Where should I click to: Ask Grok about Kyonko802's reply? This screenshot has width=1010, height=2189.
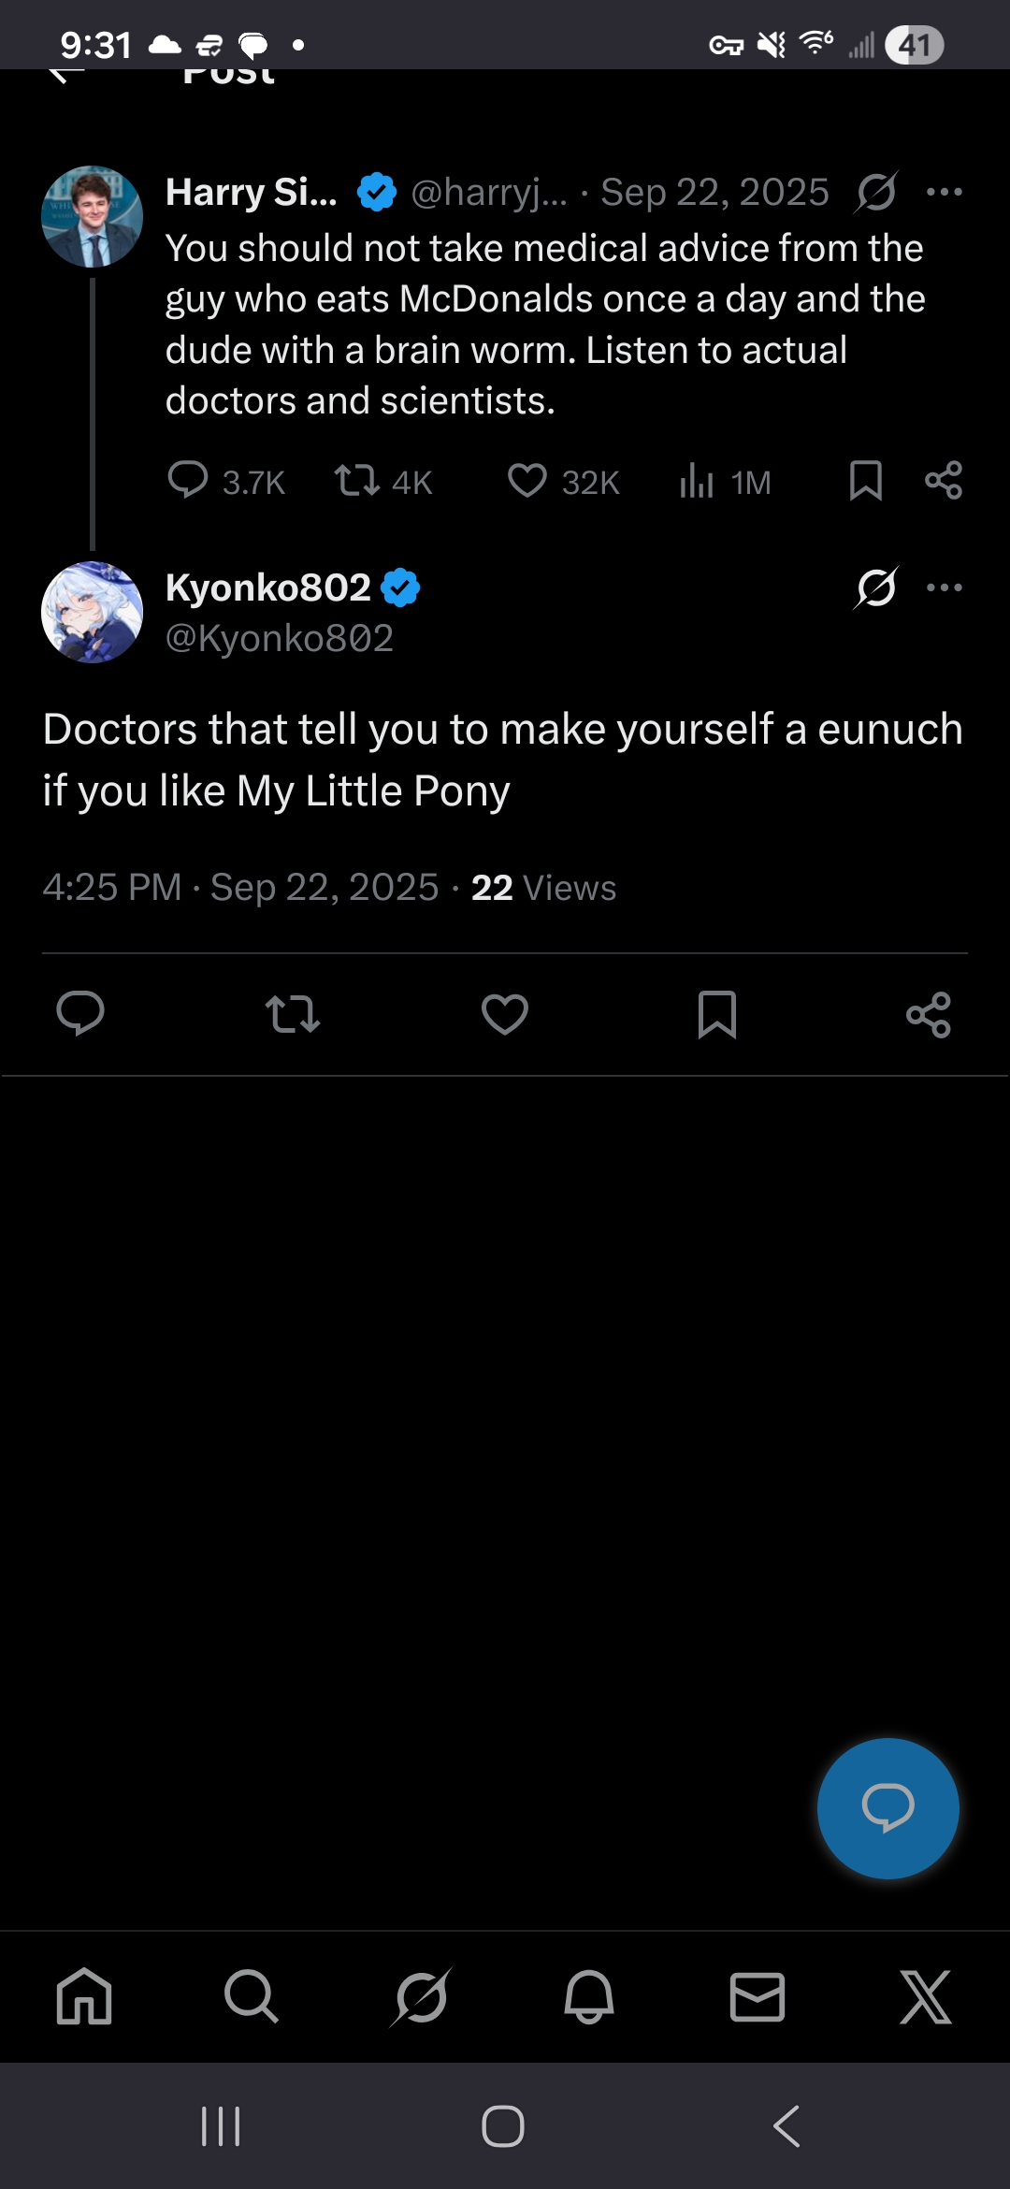coord(876,587)
